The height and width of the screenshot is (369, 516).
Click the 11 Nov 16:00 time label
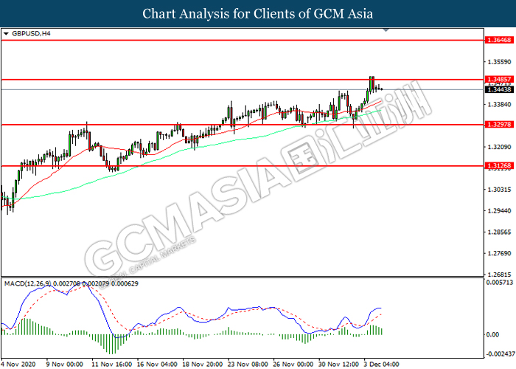(111, 365)
